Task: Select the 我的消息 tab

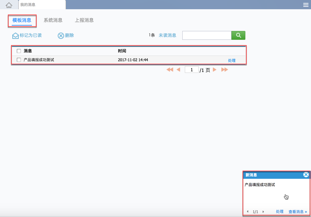Action: 42,4
